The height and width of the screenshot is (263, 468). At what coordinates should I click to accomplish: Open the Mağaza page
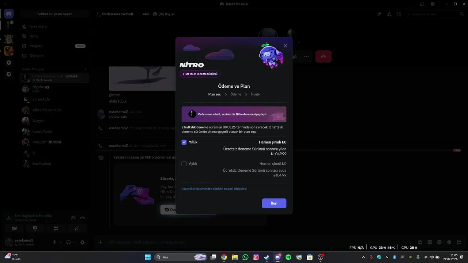pos(54,46)
